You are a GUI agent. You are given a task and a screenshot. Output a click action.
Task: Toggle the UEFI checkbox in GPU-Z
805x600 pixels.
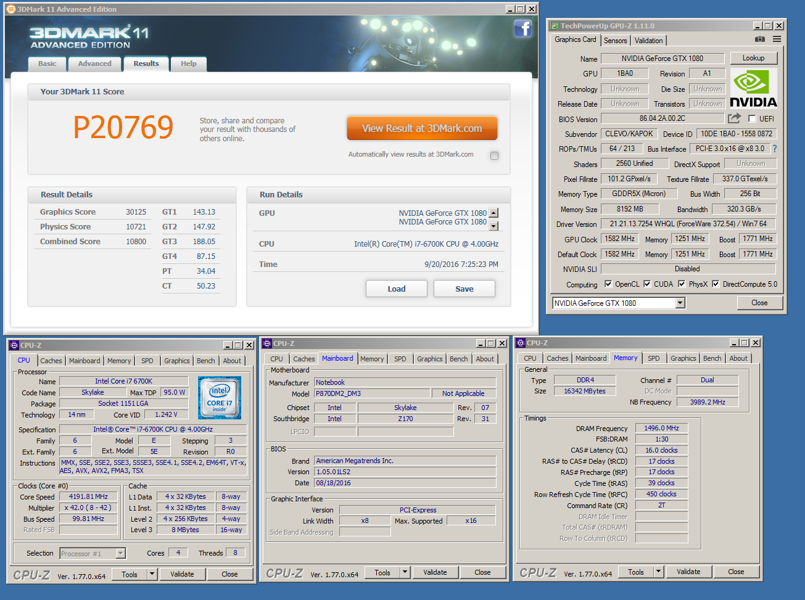[x=752, y=118]
